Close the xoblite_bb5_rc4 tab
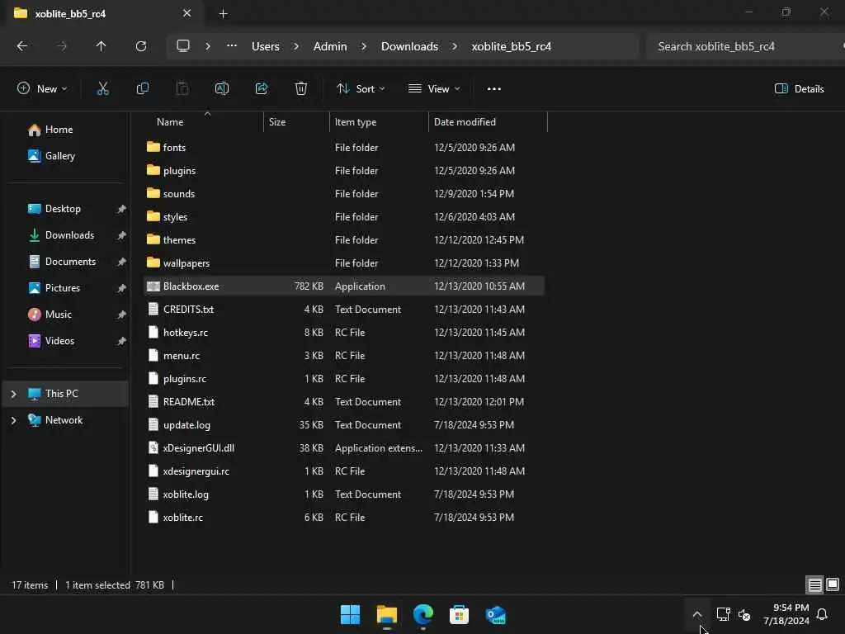Screen dimensions: 845x634 (187, 13)
